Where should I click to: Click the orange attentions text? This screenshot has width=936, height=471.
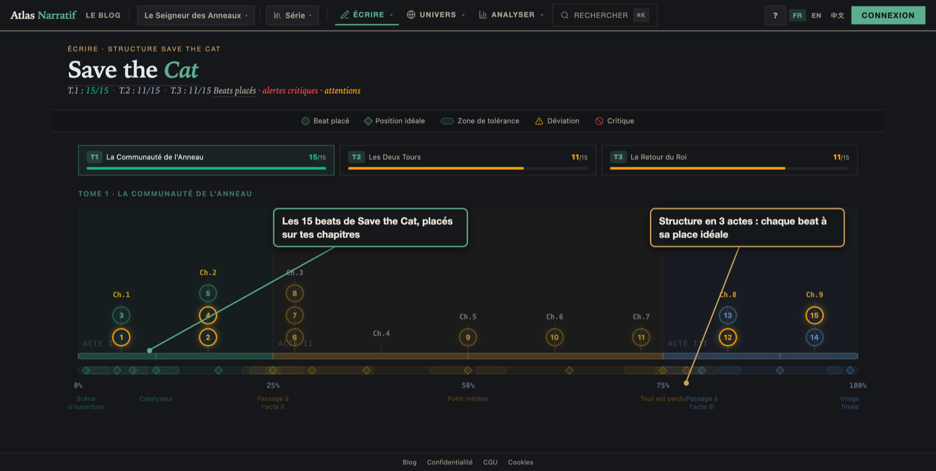(342, 91)
